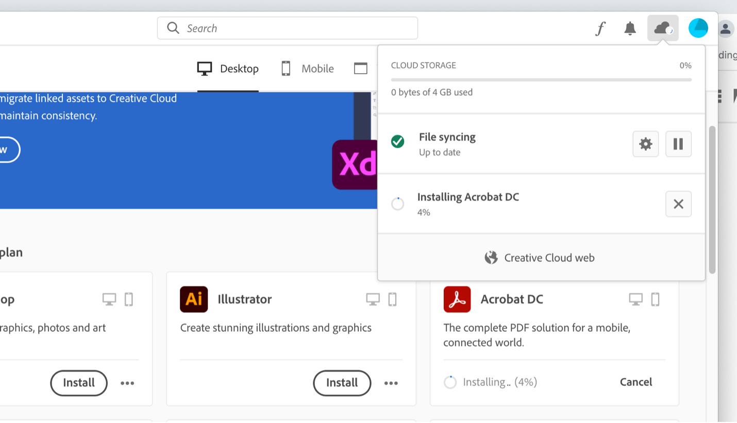The image size is (737, 423).
Task: Click the profile icon in background window
Action: coord(726,29)
